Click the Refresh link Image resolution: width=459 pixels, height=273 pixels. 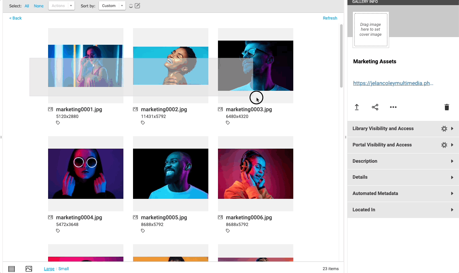point(330,18)
